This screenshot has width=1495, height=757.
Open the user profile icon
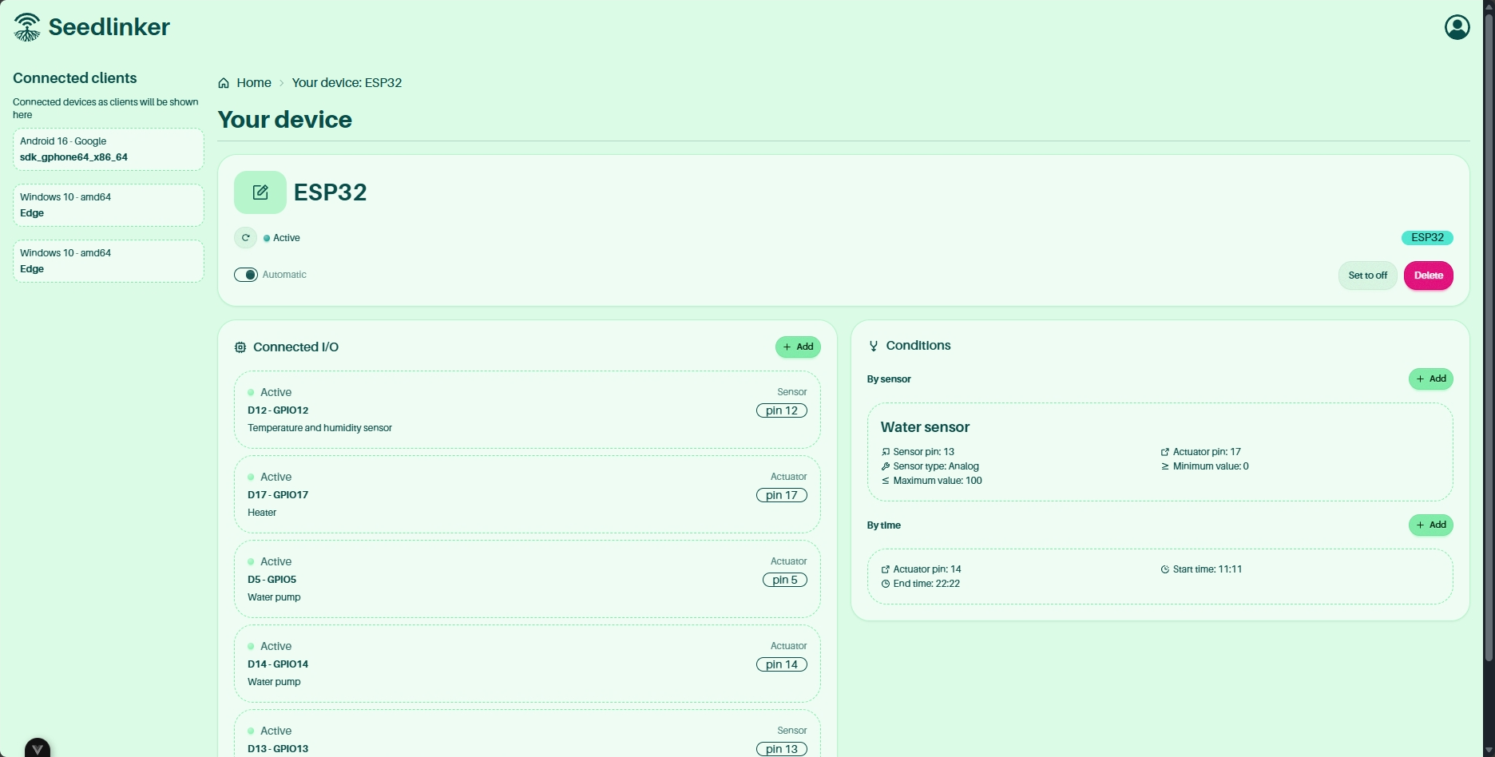click(x=1457, y=27)
